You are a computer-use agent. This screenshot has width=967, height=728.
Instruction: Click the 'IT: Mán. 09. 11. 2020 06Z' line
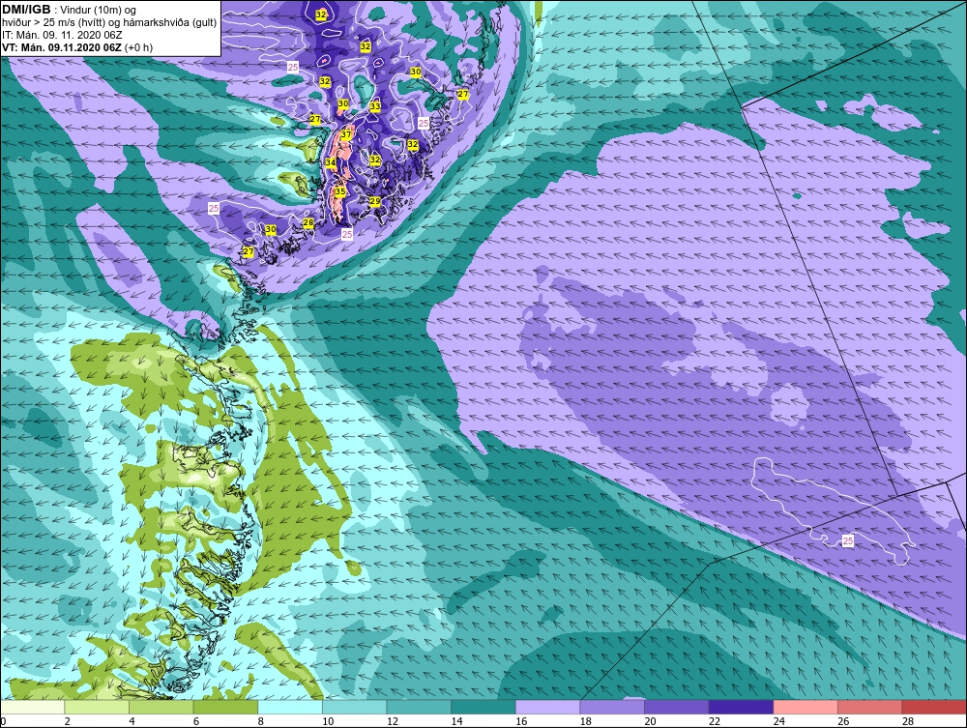[x=62, y=35]
